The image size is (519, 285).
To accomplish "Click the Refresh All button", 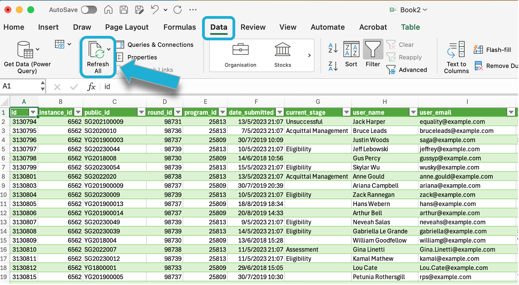I will coord(97,57).
